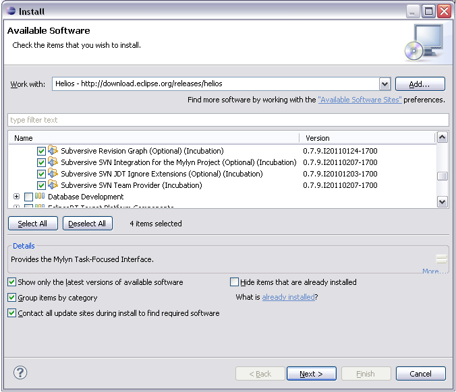
Task: Click the Next > button
Action: click(312, 374)
